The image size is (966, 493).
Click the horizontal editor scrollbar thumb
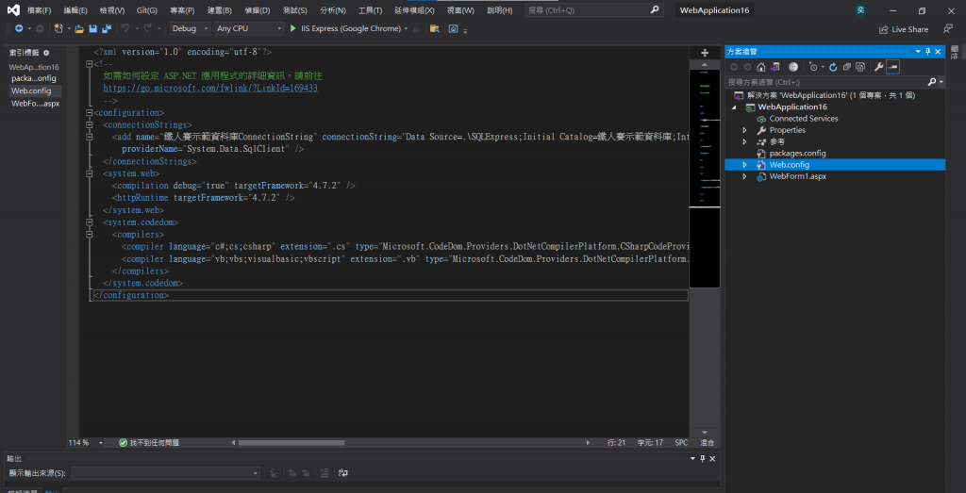point(292,442)
